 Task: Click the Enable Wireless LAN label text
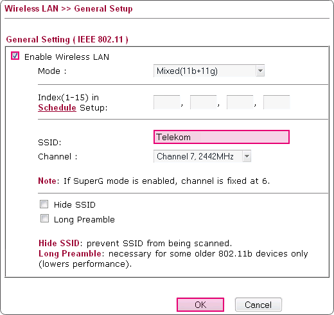click(x=67, y=57)
